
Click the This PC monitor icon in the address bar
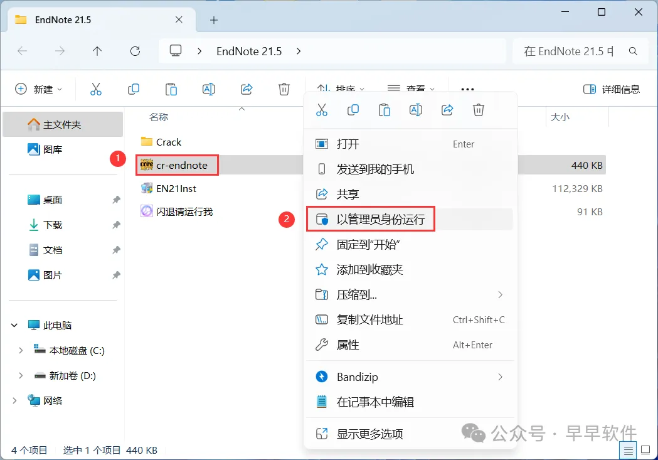coord(176,51)
